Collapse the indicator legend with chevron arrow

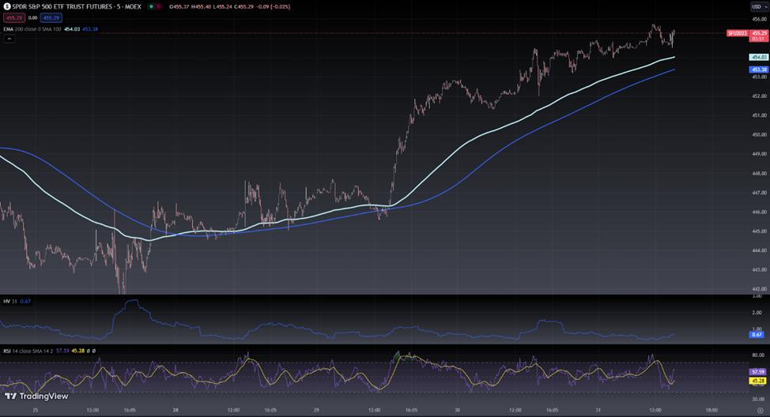[9, 39]
